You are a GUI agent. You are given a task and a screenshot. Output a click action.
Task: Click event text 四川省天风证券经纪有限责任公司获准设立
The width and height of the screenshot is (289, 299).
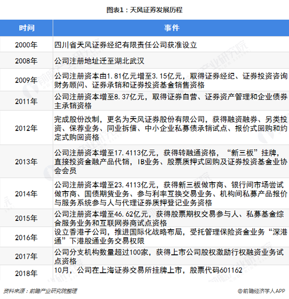(126, 45)
